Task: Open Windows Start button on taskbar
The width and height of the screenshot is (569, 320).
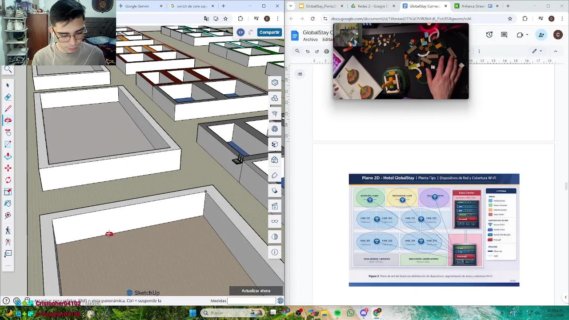Action: (192, 313)
